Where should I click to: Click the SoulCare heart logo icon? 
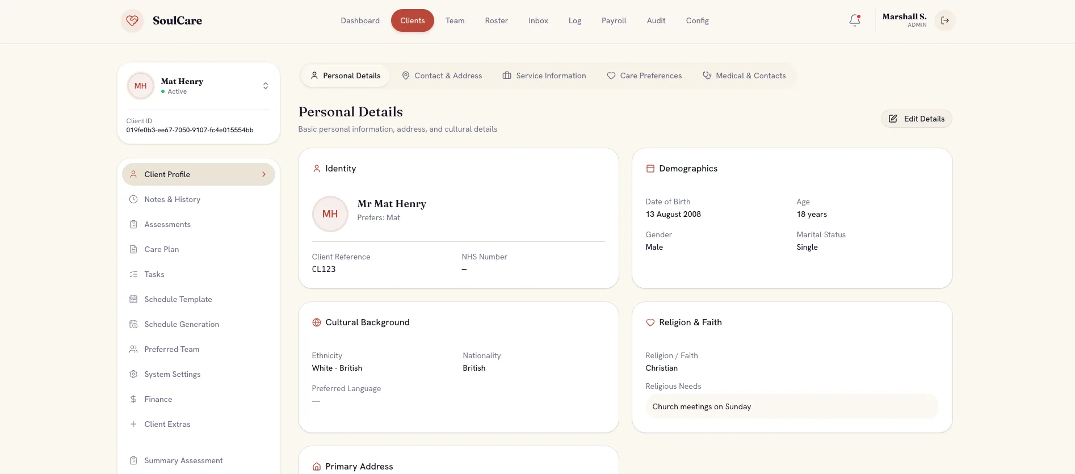pyautogui.click(x=132, y=20)
